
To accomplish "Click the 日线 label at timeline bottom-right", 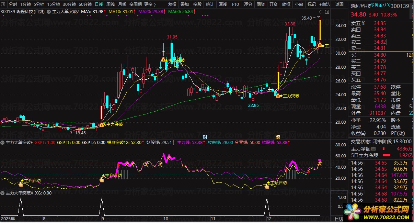I will [x=338, y=219].
